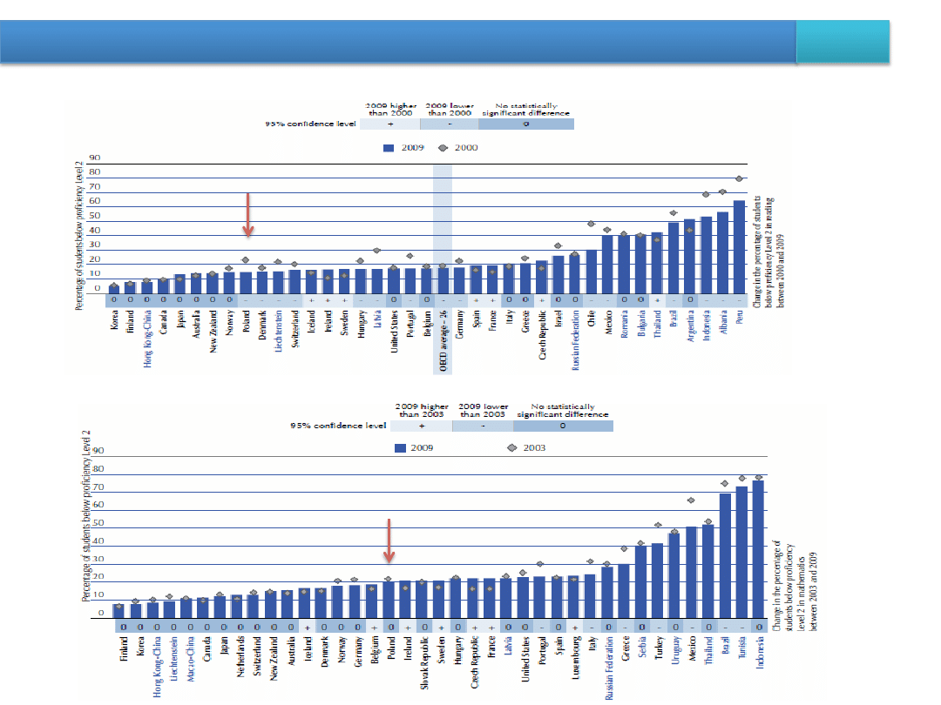Click the red arrow above Poland in top chart
The height and width of the screenshot is (705, 941).
[x=247, y=215]
